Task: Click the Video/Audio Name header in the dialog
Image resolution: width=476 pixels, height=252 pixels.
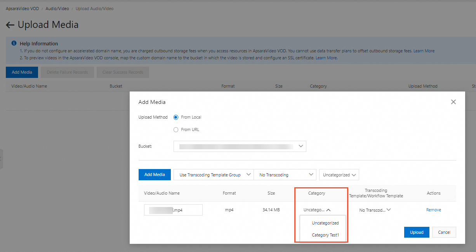Action: coord(162,193)
